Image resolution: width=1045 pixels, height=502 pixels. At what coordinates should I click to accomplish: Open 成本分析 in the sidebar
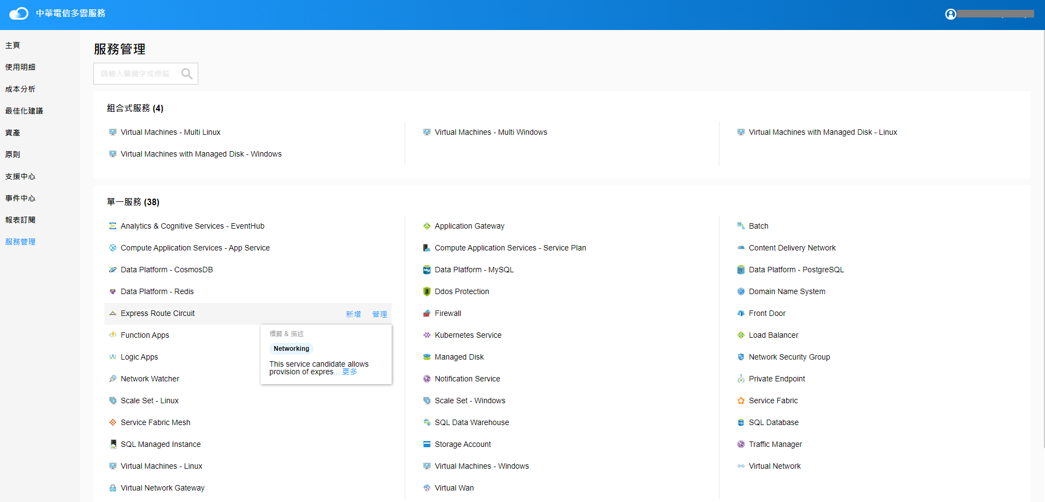[x=20, y=89]
